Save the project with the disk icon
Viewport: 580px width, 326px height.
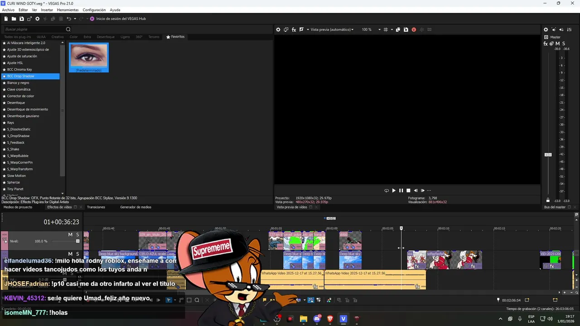21,19
